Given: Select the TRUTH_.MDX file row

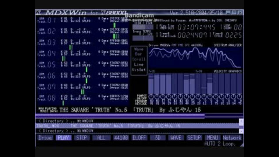Looking at the screenshot, I should (x=137, y=126).
